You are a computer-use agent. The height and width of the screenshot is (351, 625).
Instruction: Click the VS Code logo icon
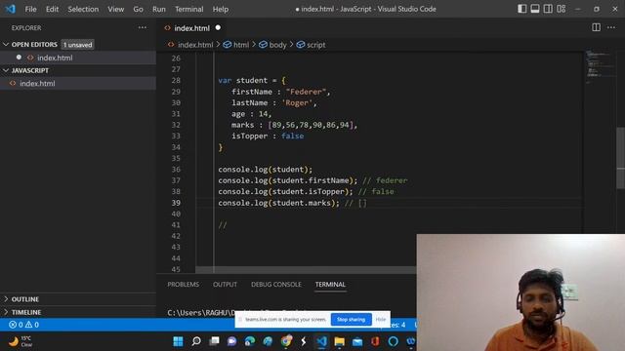coord(10,9)
